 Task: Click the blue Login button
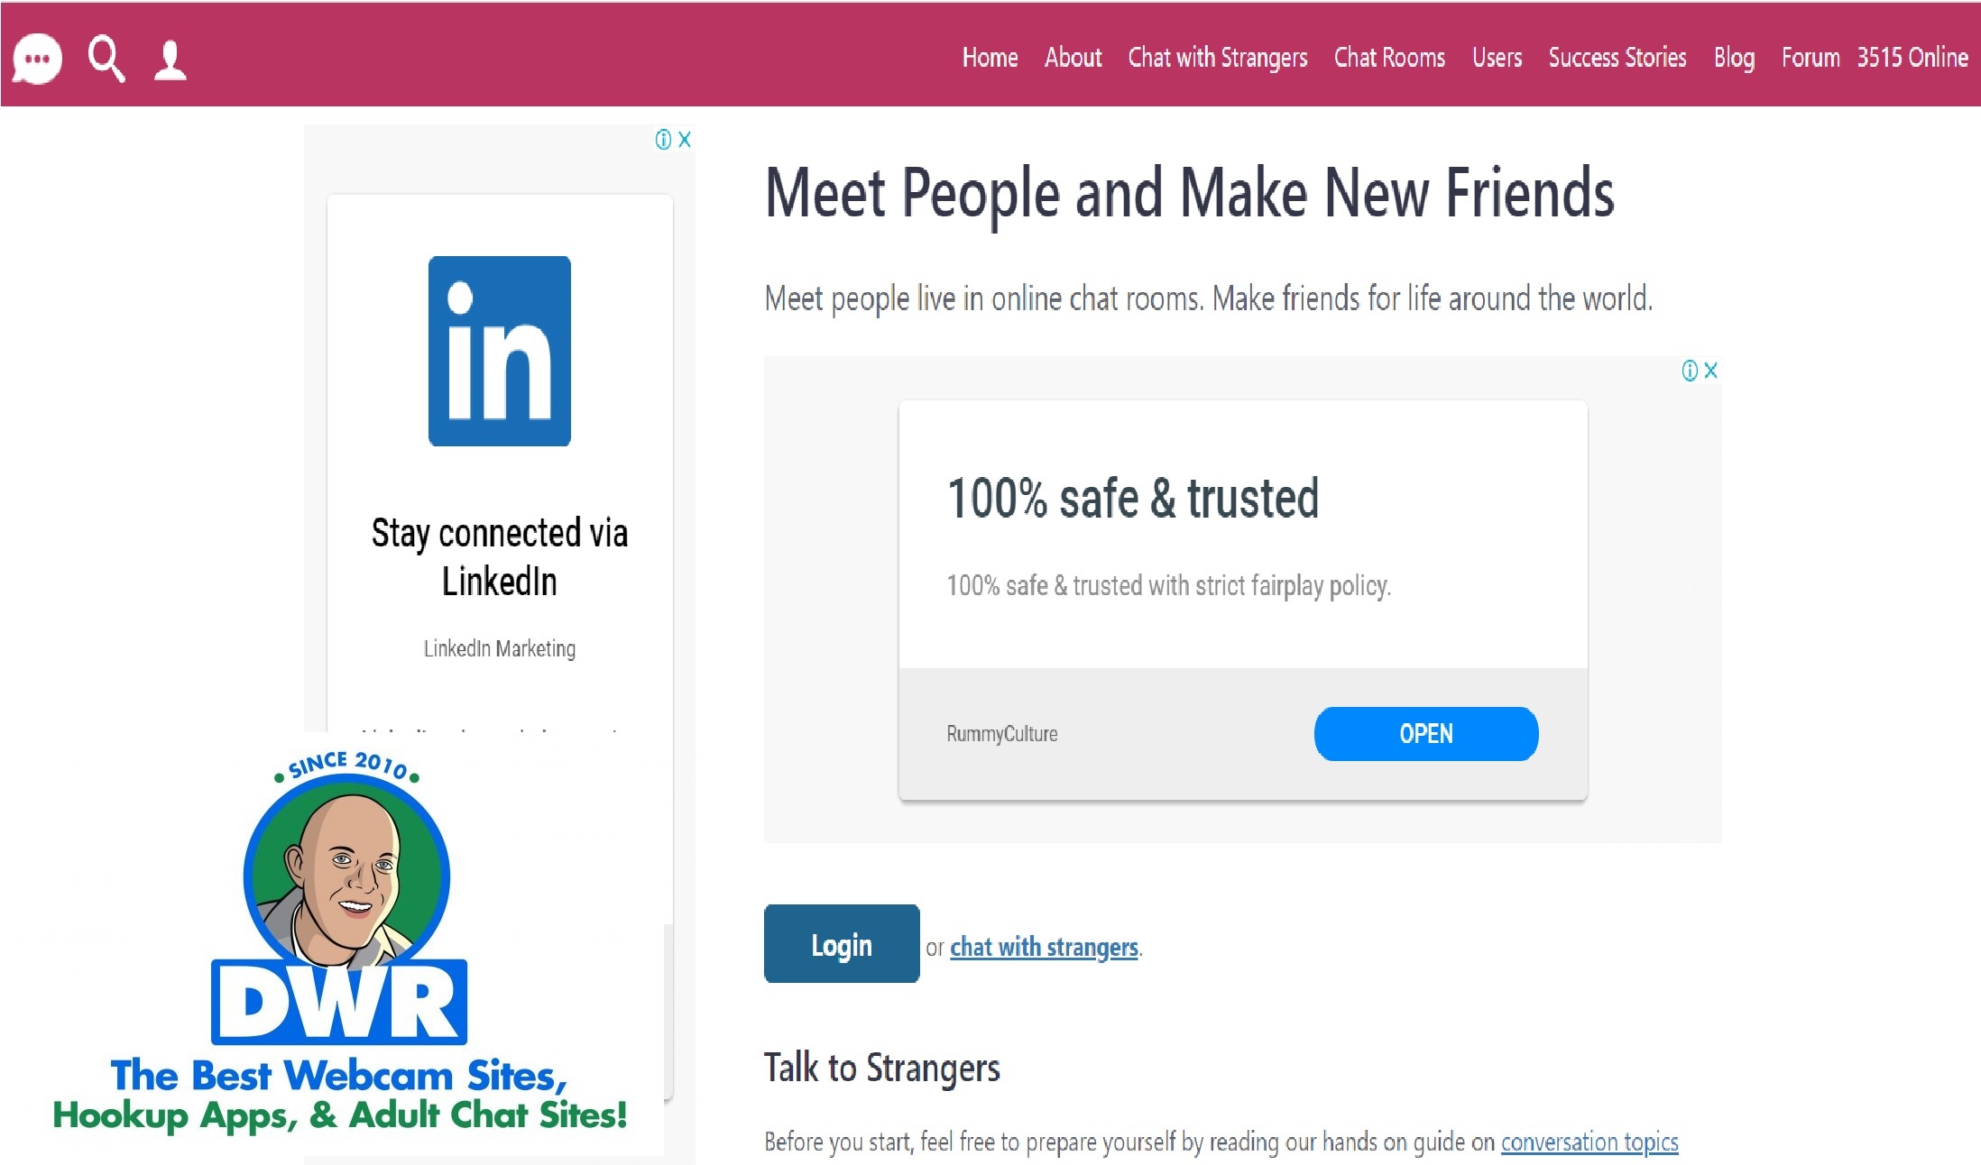pos(842,944)
